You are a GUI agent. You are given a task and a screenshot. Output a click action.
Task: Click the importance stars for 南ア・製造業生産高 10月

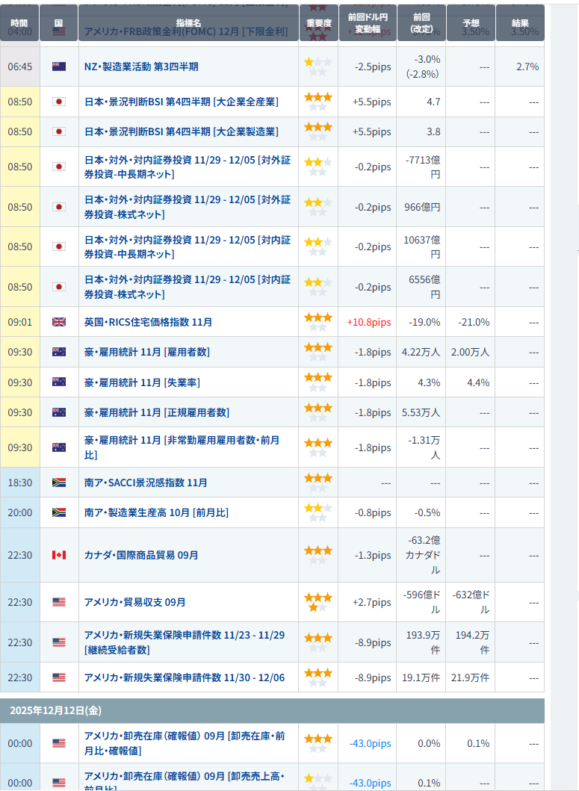pos(318,512)
